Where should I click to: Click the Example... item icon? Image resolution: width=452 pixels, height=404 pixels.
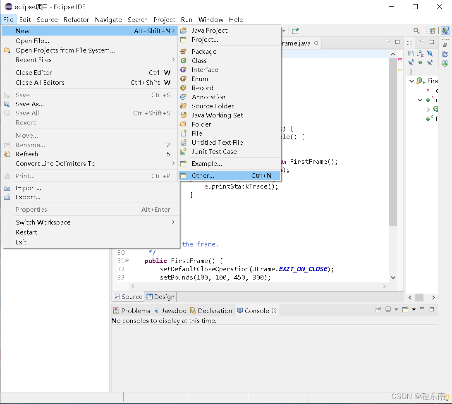click(x=183, y=164)
